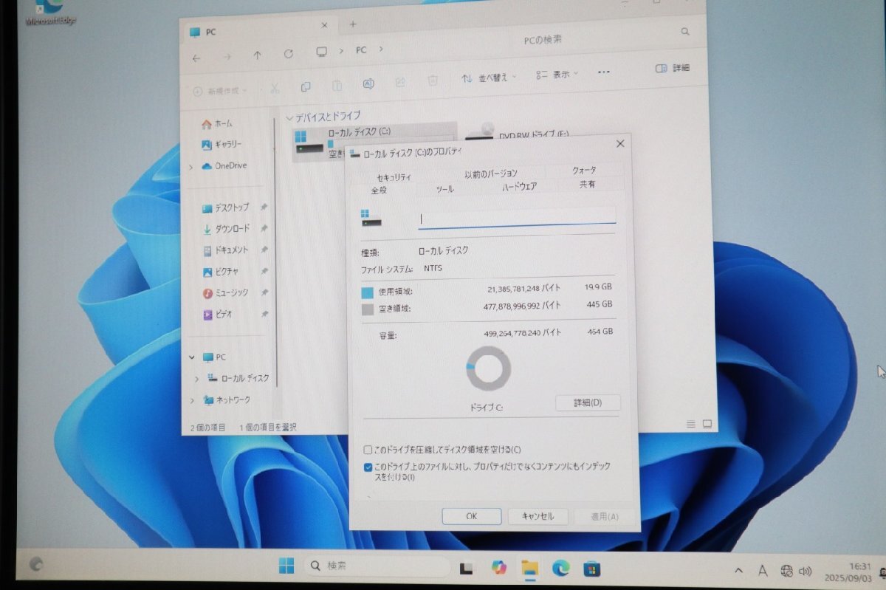The width and height of the screenshot is (886, 590).
Task: Open Microsoft Store from taskbar
Action: pyautogui.click(x=592, y=569)
